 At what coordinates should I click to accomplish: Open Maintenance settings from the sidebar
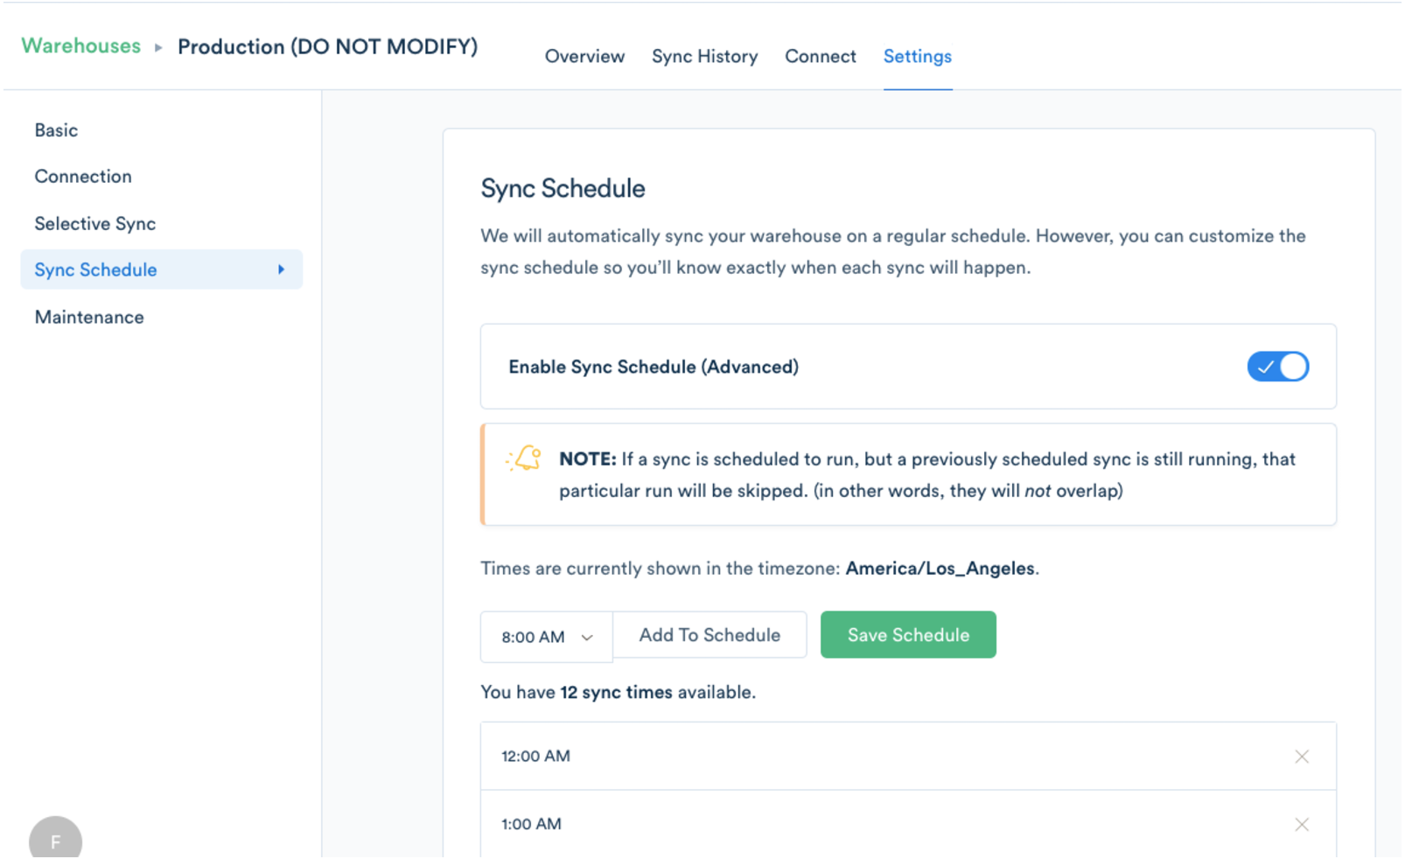point(88,317)
